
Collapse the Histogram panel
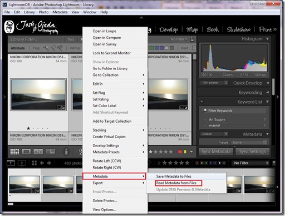(267, 39)
